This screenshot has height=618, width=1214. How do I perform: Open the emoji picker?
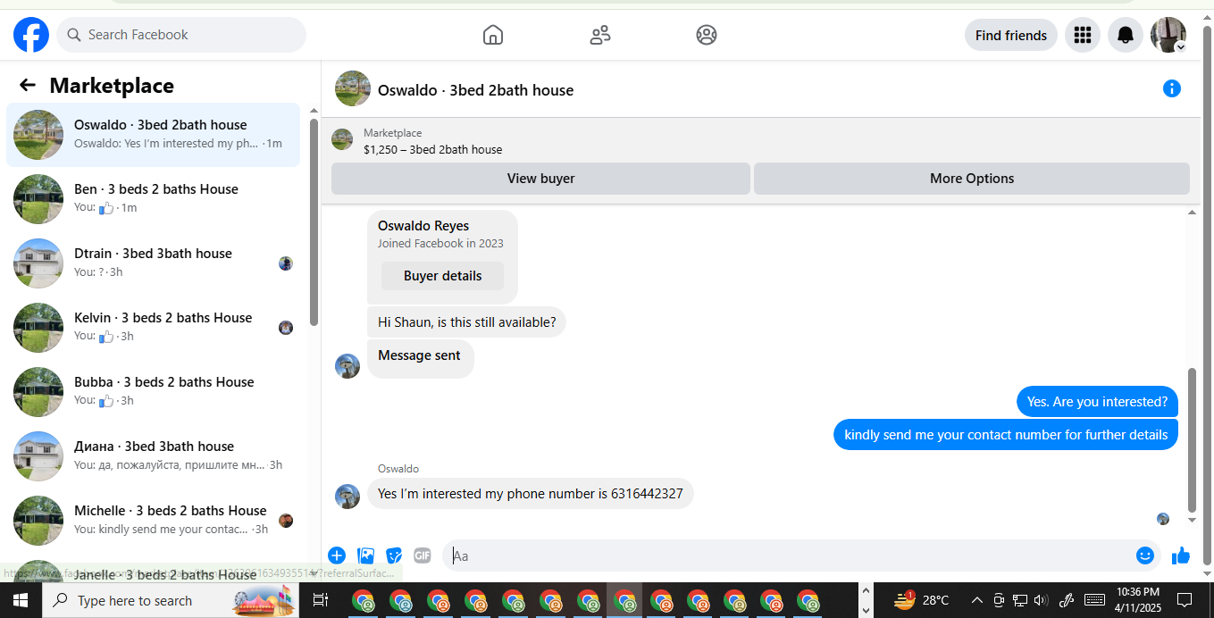pyautogui.click(x=1145, y=555)
